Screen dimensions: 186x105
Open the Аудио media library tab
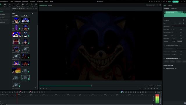tap(10, 5)
